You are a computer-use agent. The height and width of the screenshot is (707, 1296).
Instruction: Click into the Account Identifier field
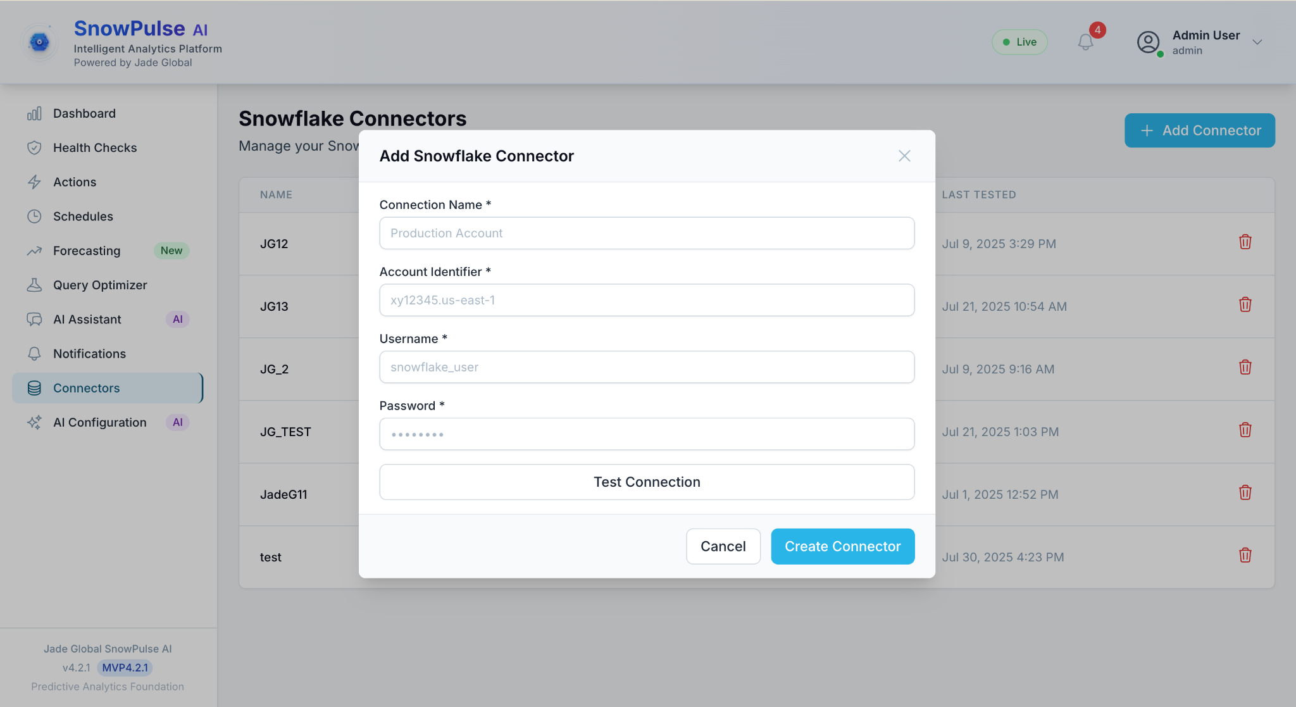coord(646,300)
